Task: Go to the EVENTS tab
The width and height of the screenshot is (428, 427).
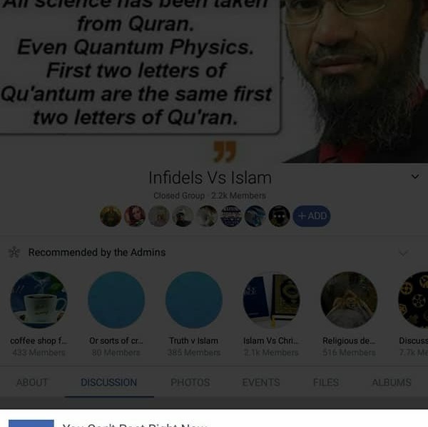Action: (261, 383)
